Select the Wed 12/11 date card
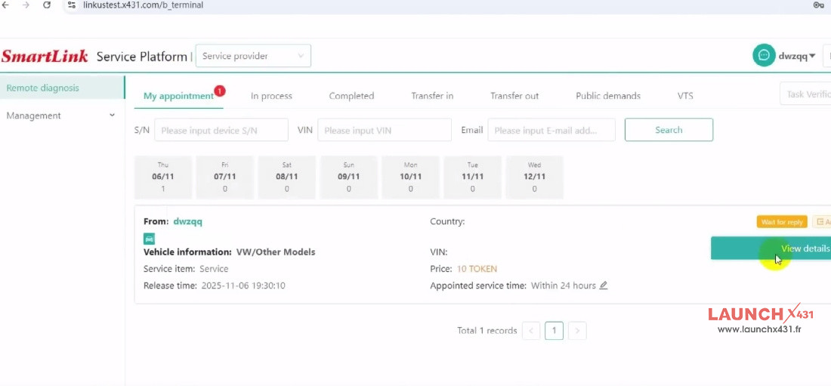The width and height of the screenshot is (831, 386). [534, 177]
